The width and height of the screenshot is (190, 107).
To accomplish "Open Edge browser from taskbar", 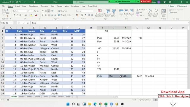I will [x=95, y=104].
